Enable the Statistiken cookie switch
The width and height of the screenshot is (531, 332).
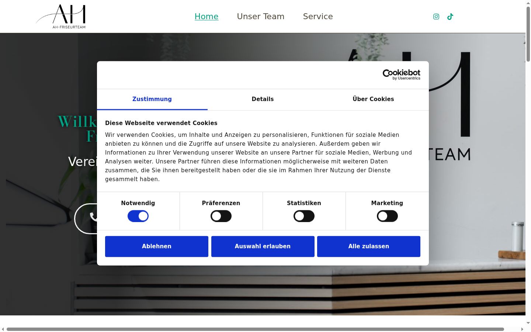coord(304,216)
